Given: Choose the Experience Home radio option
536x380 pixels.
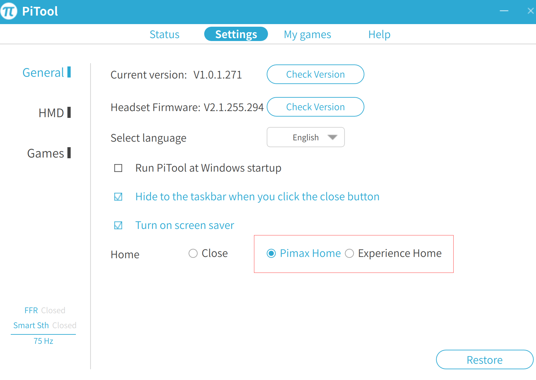Looking at the screenshot, I should coord(349,253).
